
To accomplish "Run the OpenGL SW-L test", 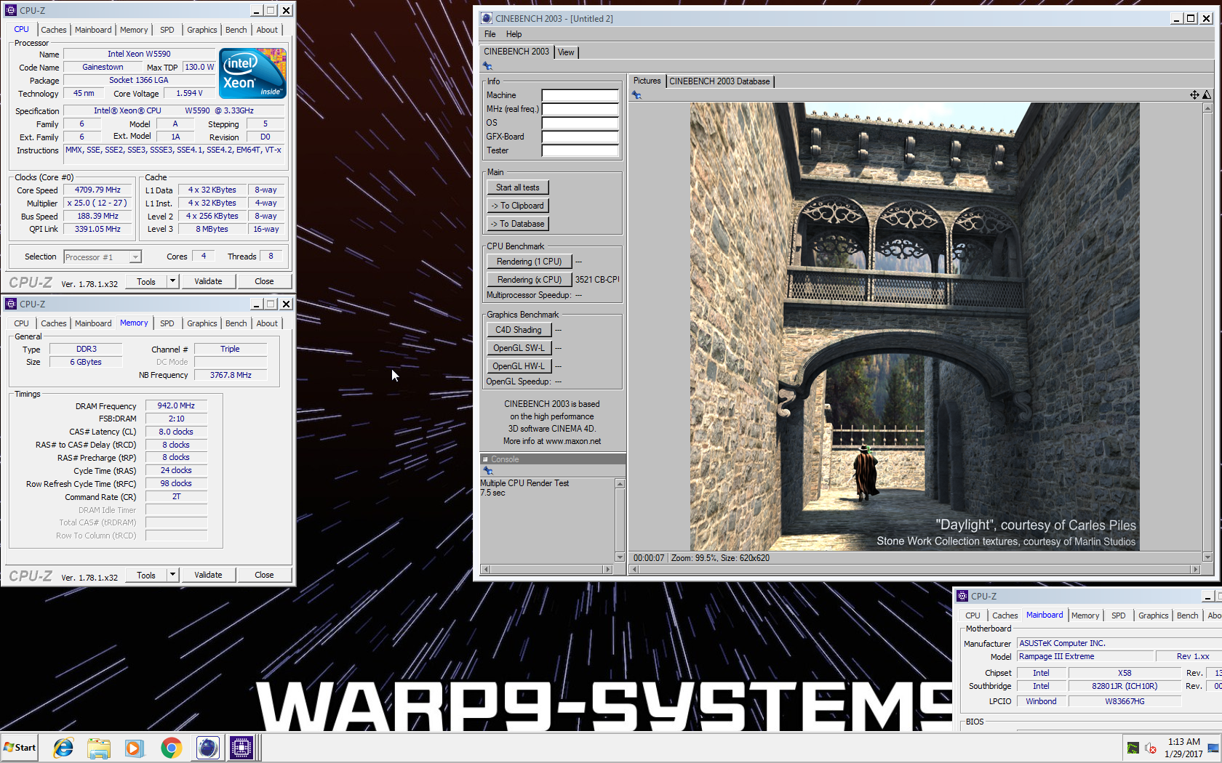I will pyautogui.click(x=519, y=348).
